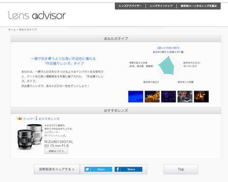Click the ホーム breadcrumb link
The width and height of the screenshot is (228, 182).
(x=12, y=29)
